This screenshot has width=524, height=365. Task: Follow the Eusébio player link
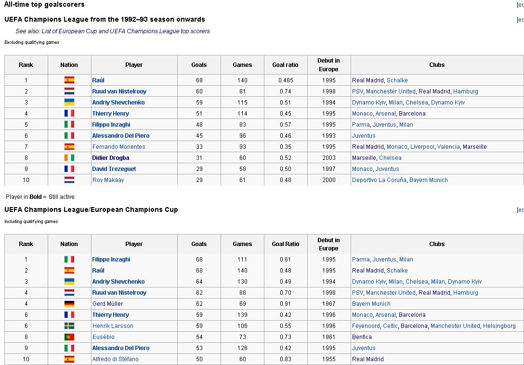tap(103, 337)
